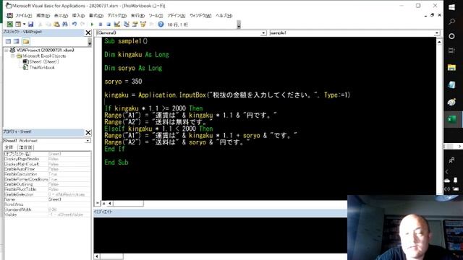Open the Sheet1 Worksheet object dropdown
Screen dimensions: 463x260
[x=88, y=141]
